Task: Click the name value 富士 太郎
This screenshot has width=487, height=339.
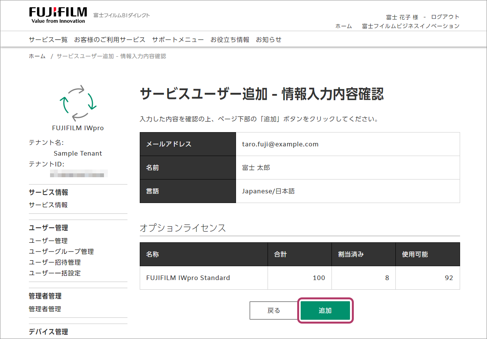Action: coord(256,168)
